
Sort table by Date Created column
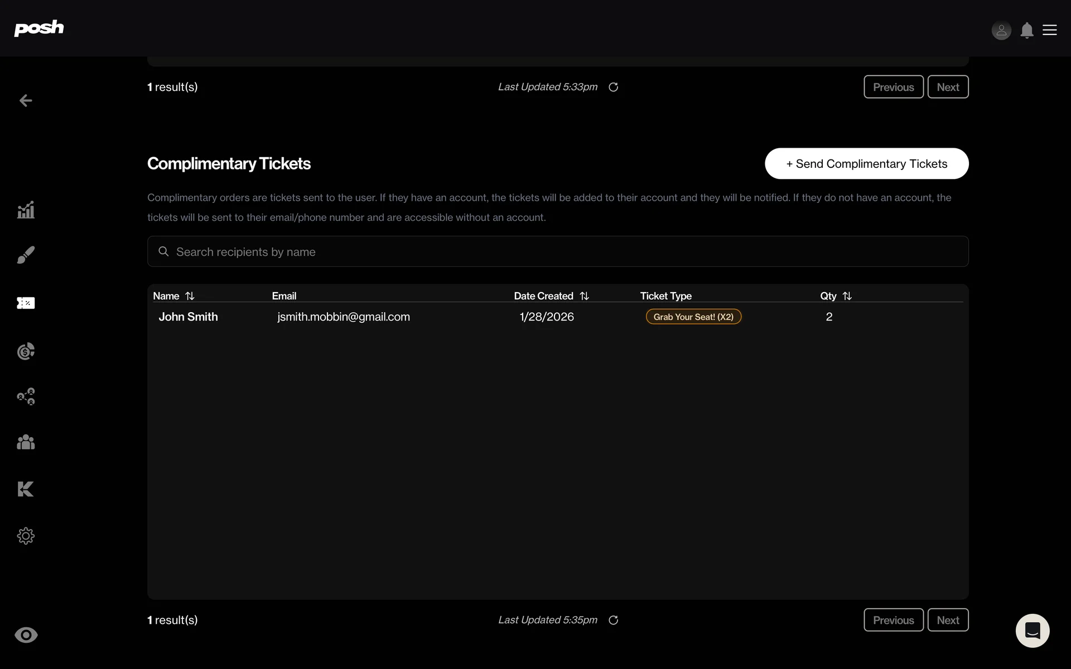[x=584, y=296]
